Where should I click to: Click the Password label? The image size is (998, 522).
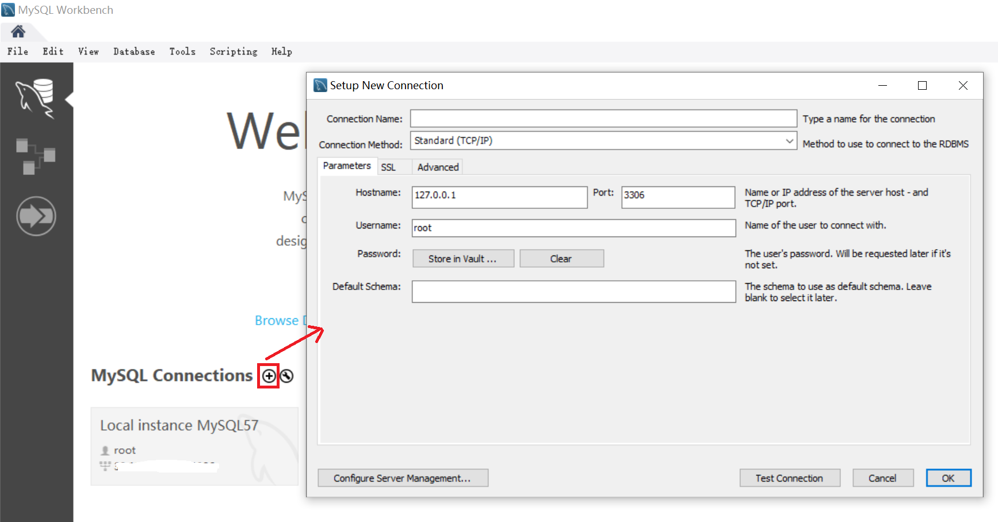click(x=378, y=254)
